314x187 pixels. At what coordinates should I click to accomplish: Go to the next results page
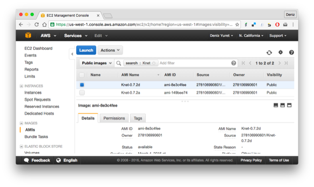279,63
